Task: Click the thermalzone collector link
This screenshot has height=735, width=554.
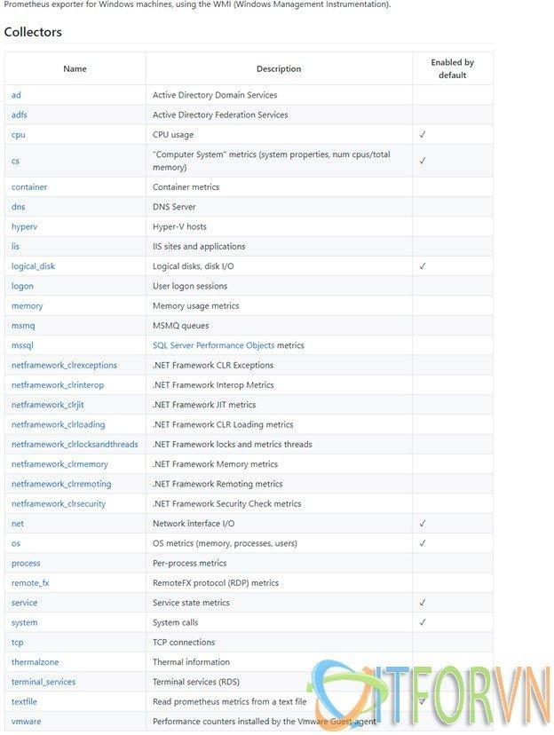Action: coord(36,662)
